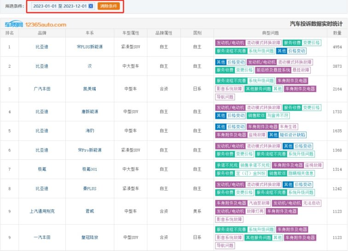The image size is (348, 251).
Task: Select the complaint count 1314
Action: point(337,169)
